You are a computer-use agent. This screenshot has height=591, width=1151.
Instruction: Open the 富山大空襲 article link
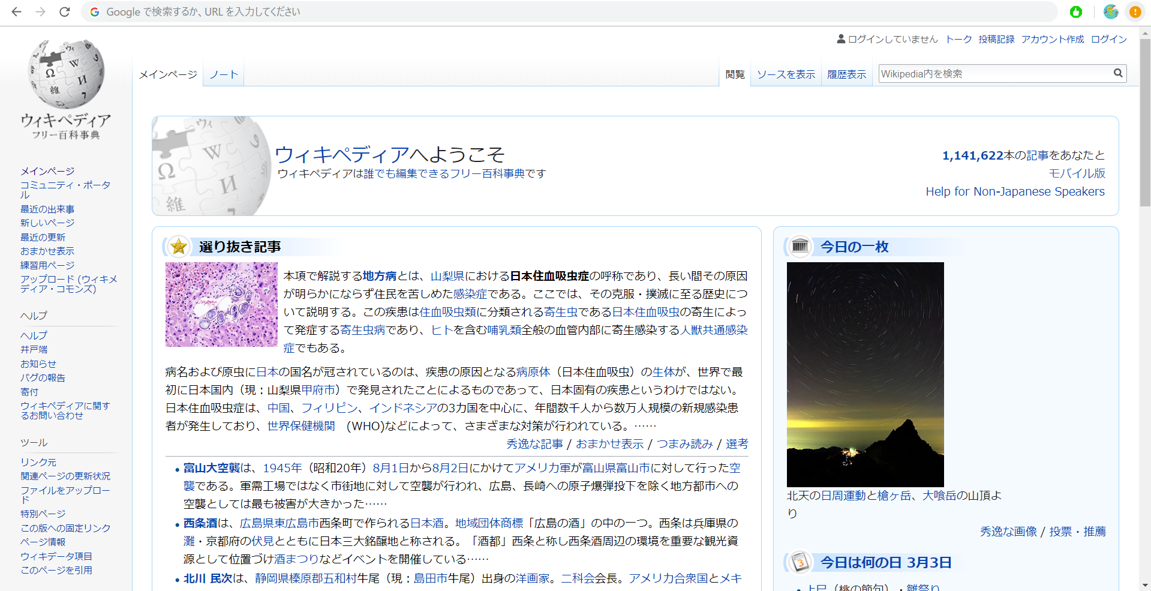[x=212, y=468]
